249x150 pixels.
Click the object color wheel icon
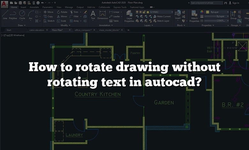pos(202,12)
